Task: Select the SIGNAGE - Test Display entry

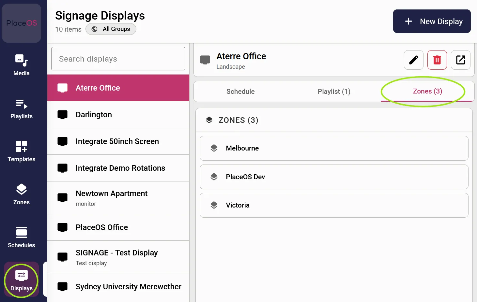Action: tap(118, 257)
